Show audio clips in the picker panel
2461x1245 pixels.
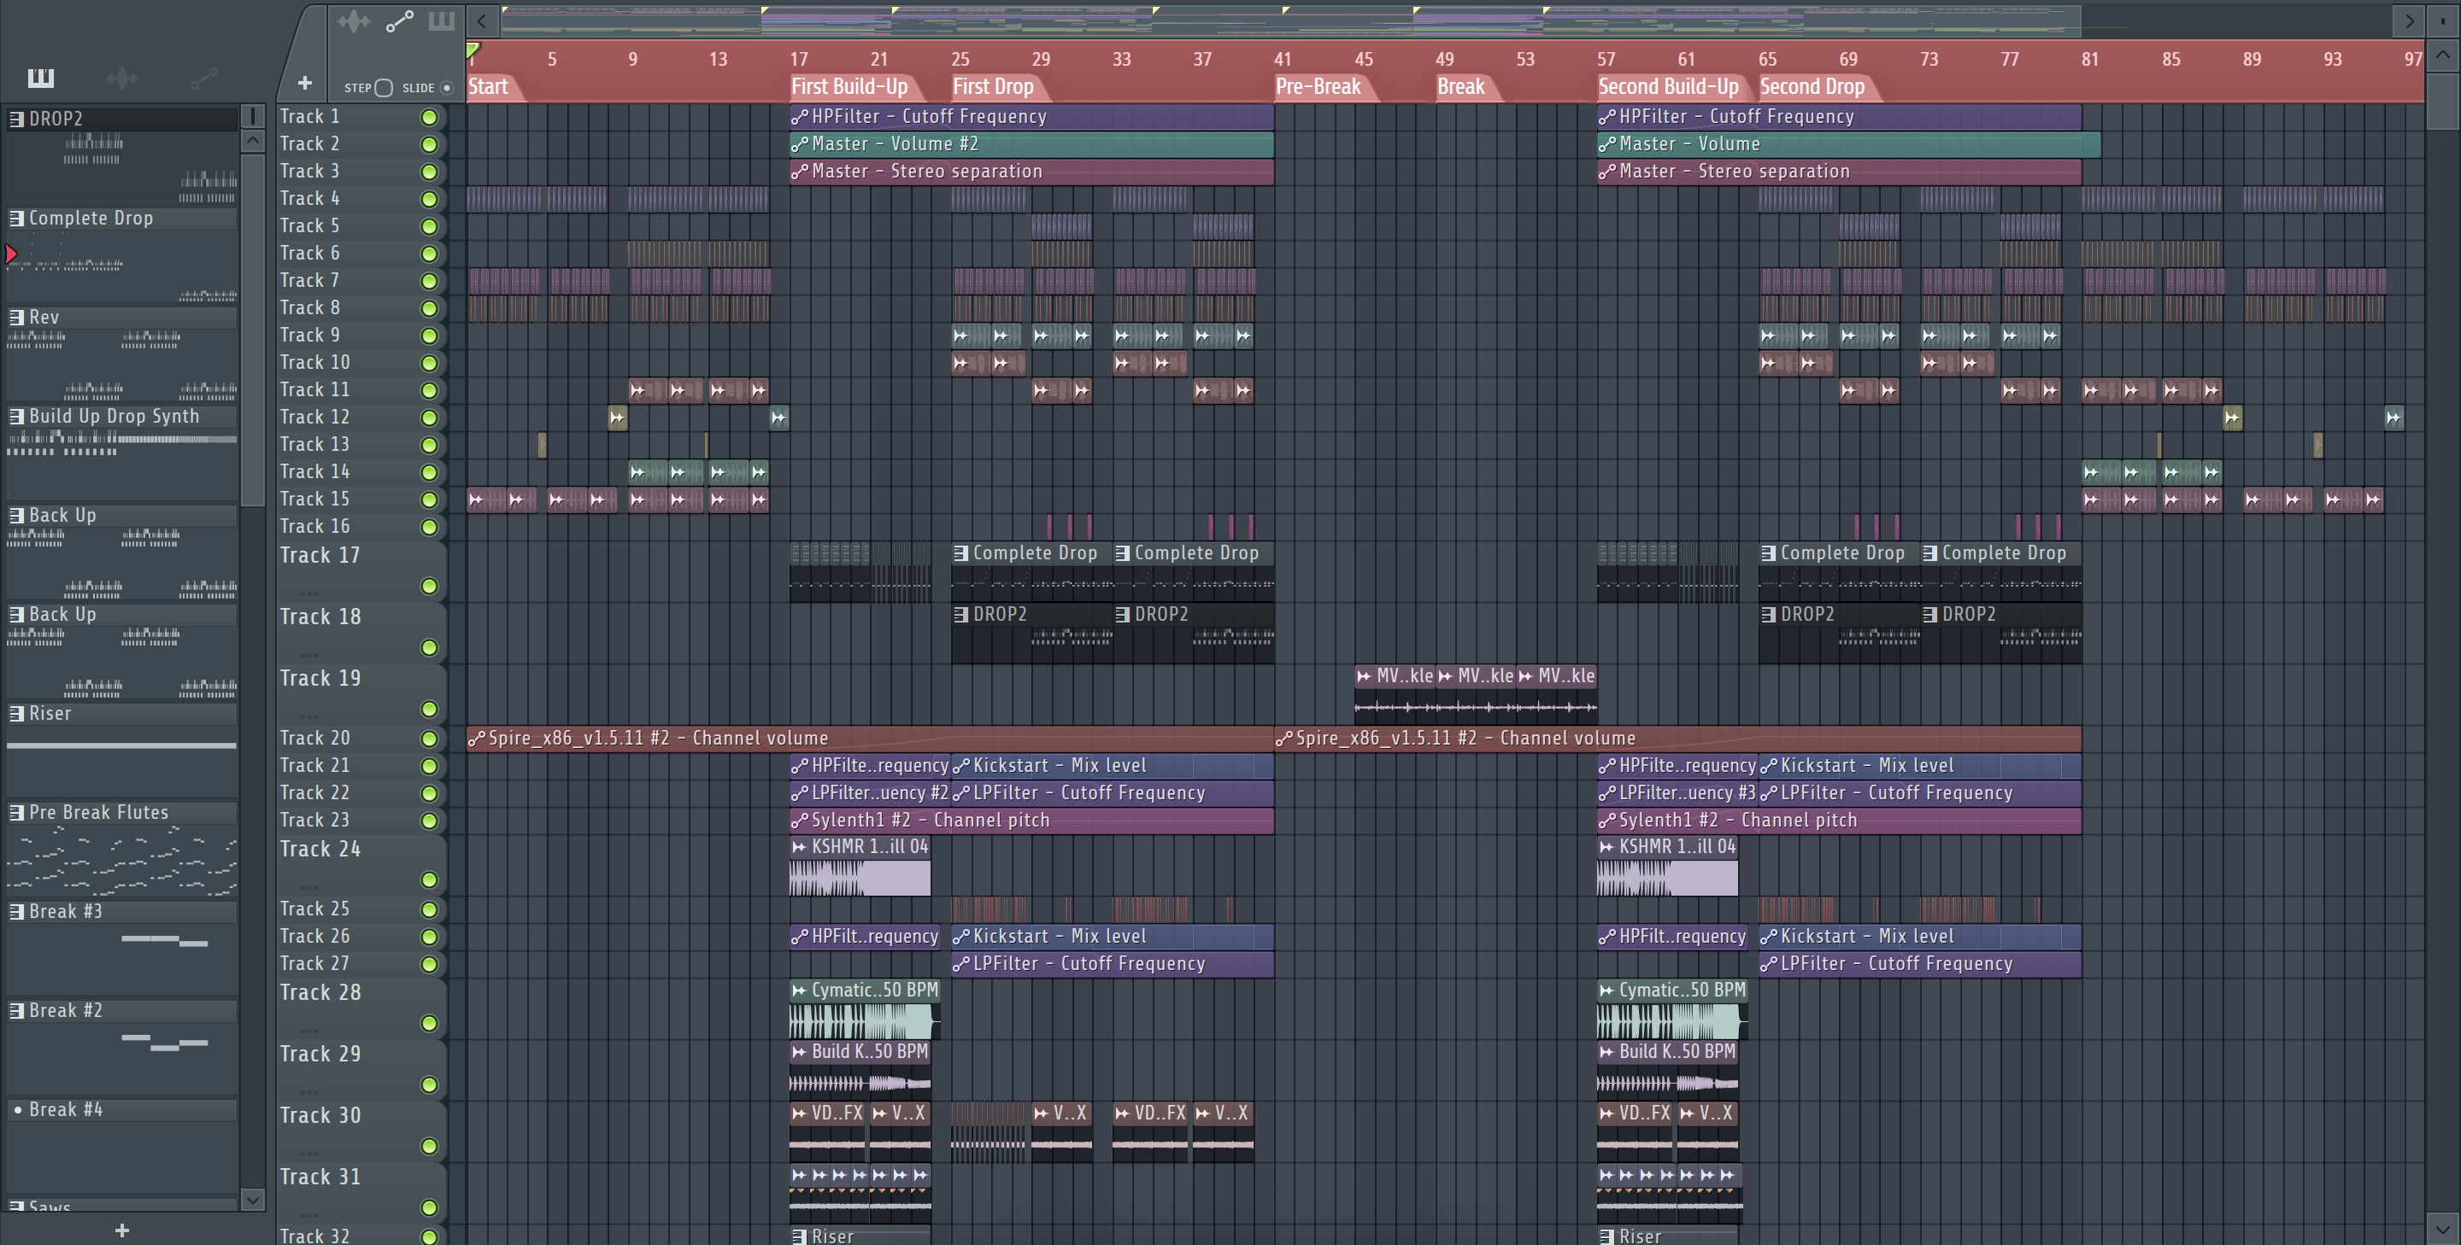(x=121, y=78)
